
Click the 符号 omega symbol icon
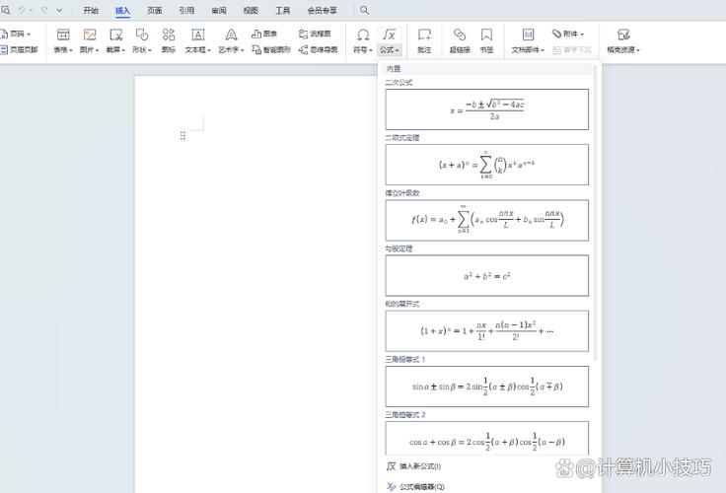[363, 35]
